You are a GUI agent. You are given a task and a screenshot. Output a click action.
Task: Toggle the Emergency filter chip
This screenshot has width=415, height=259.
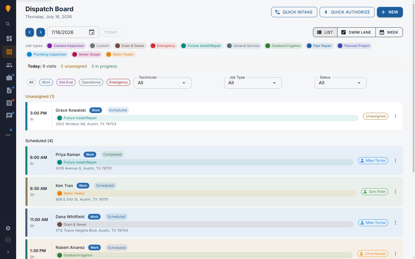click(x=118, y=82)
